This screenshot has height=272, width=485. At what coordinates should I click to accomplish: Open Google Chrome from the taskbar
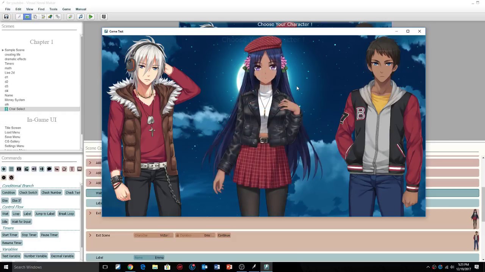(x=130, y=267)
